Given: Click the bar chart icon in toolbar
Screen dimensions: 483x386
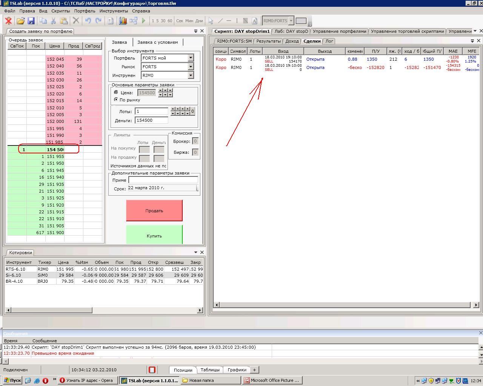Looking at the screenshot, I should coord(123,21).
